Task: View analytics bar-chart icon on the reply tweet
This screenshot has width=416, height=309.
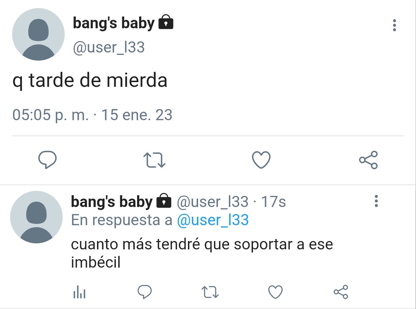Action: [x=79, y=292]
